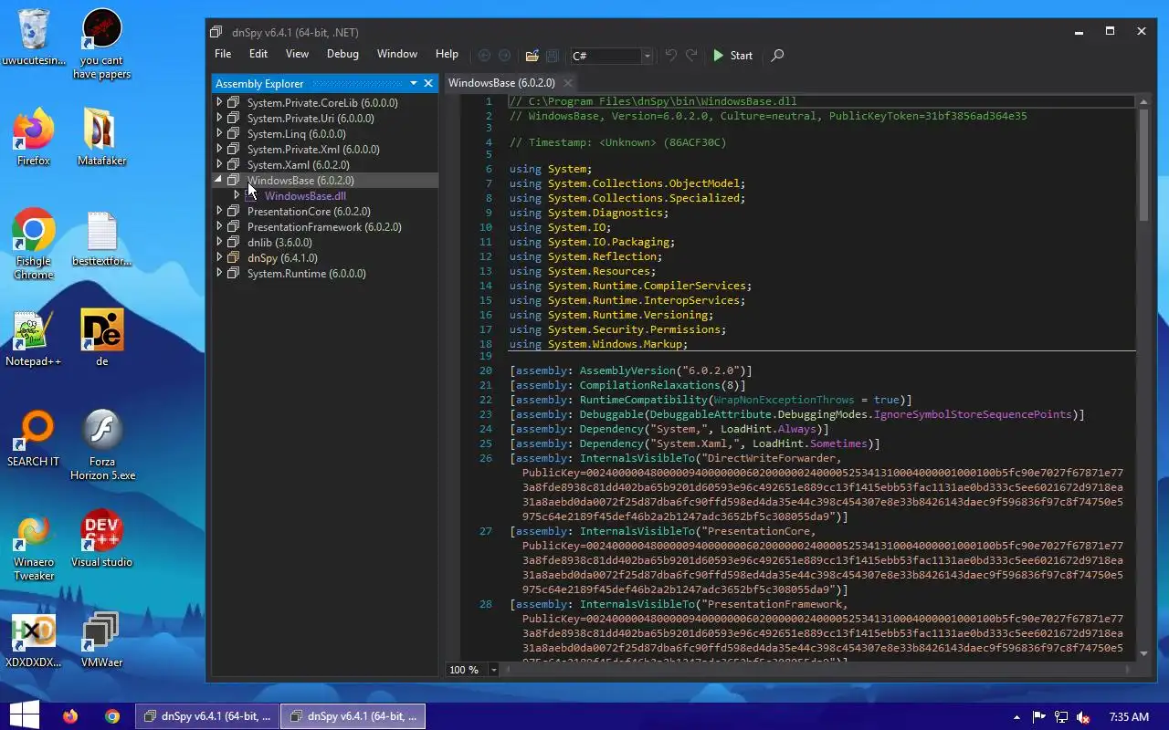This screenshot has width=1169, height=730.
Task: Close the WindowsBase (6.0.2.0) tab
Action: 567,83
